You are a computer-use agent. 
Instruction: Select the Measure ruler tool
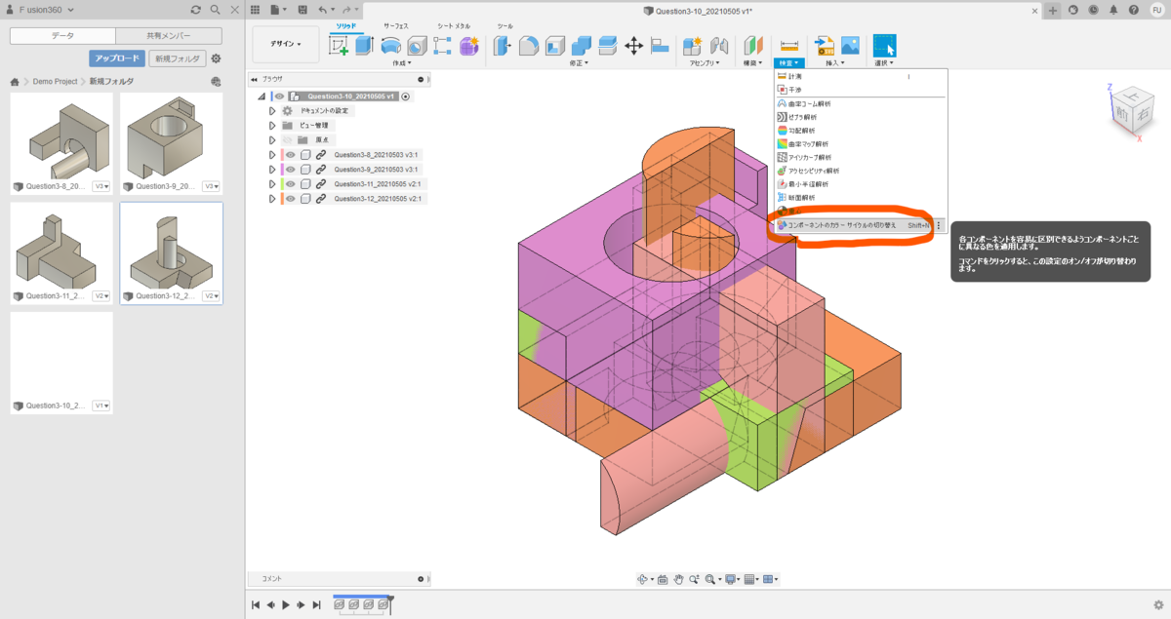[789, 45]
